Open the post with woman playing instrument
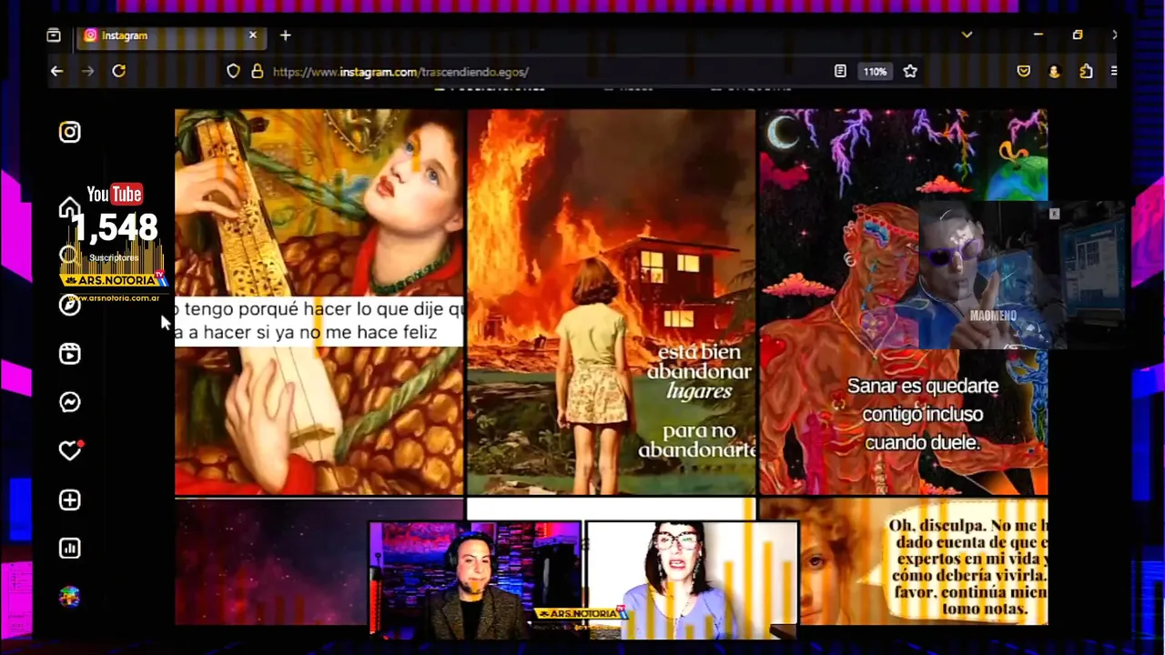The image size is (1165, 655). pyautogui.click(x=319, y=302)
